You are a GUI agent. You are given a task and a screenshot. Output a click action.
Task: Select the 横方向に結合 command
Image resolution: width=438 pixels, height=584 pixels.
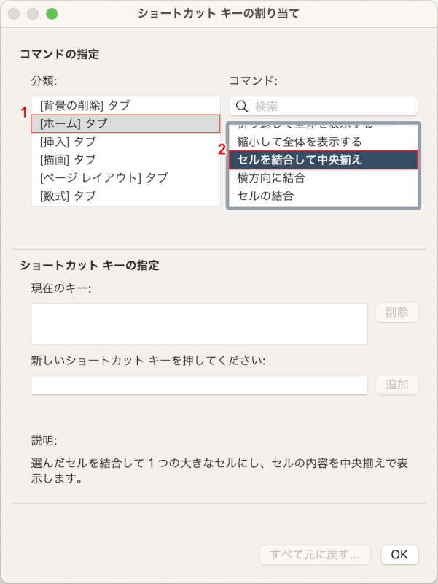pos(321,177)
